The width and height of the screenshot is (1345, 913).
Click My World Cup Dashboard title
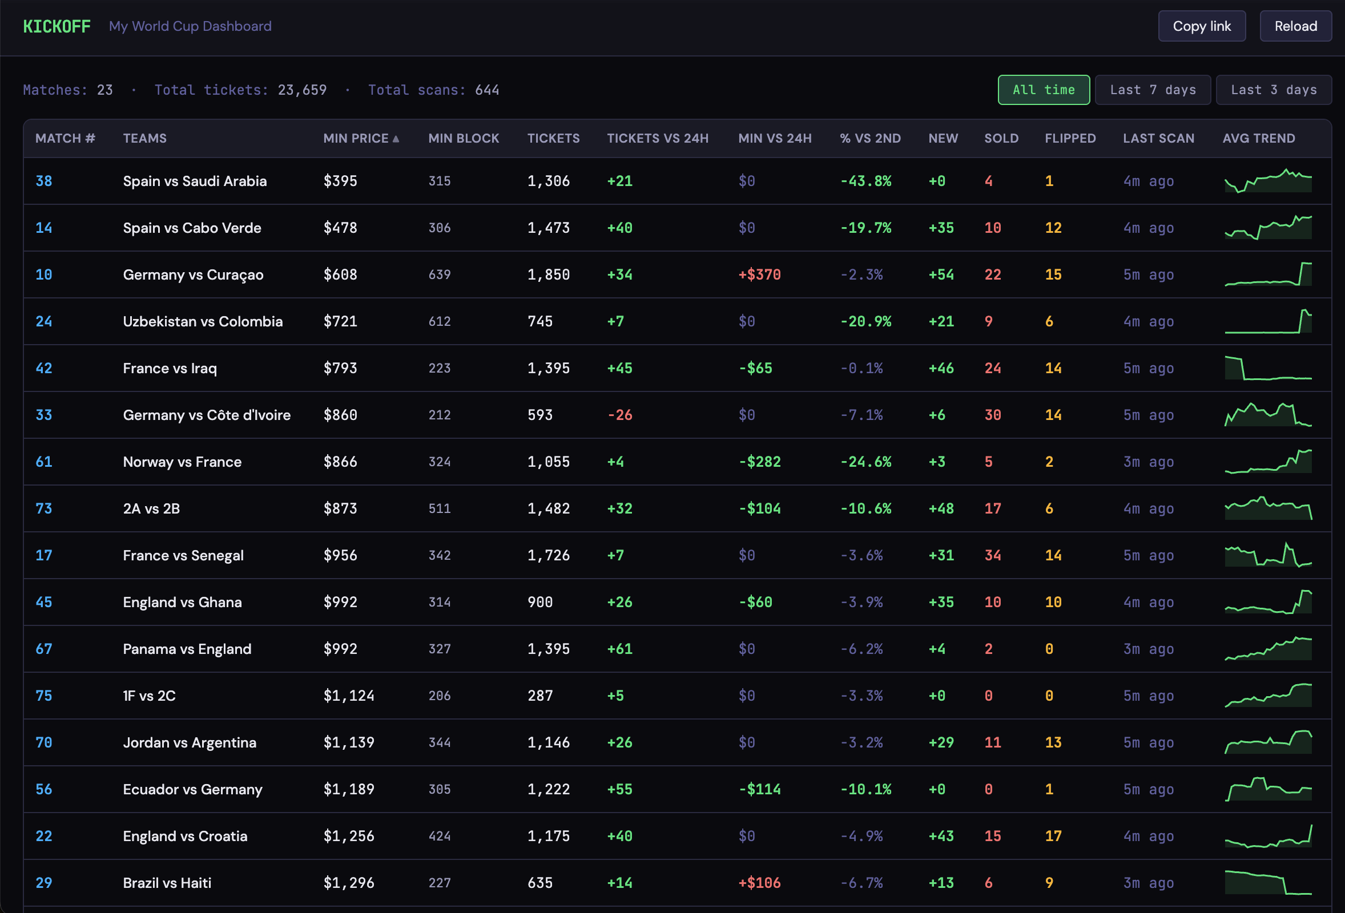coord(190,26)
